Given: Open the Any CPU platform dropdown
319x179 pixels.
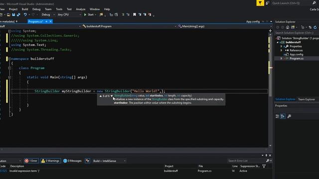Looking at the screenshot, I should [69, 14].
